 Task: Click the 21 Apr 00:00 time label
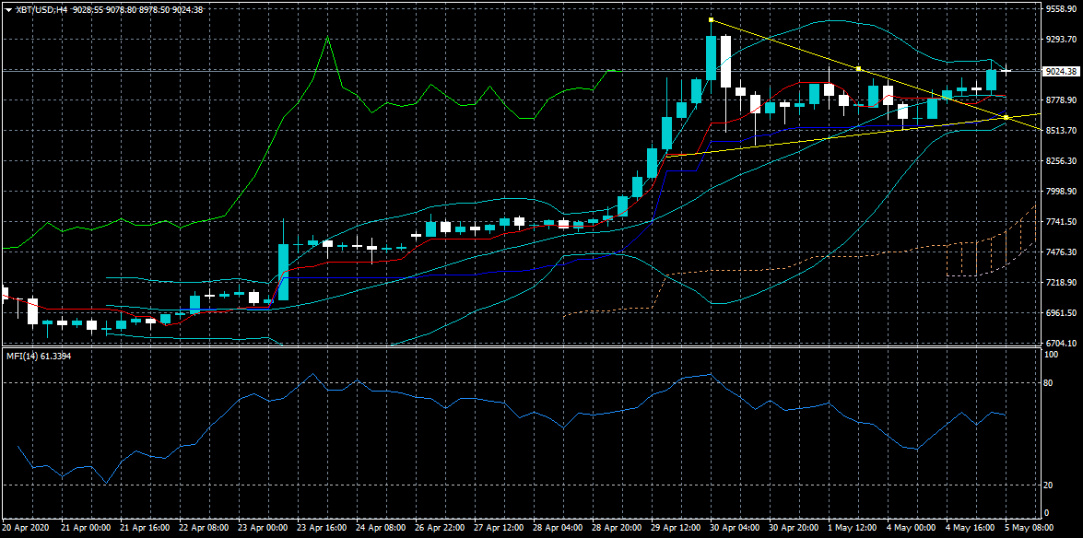(x=87, y=527)
